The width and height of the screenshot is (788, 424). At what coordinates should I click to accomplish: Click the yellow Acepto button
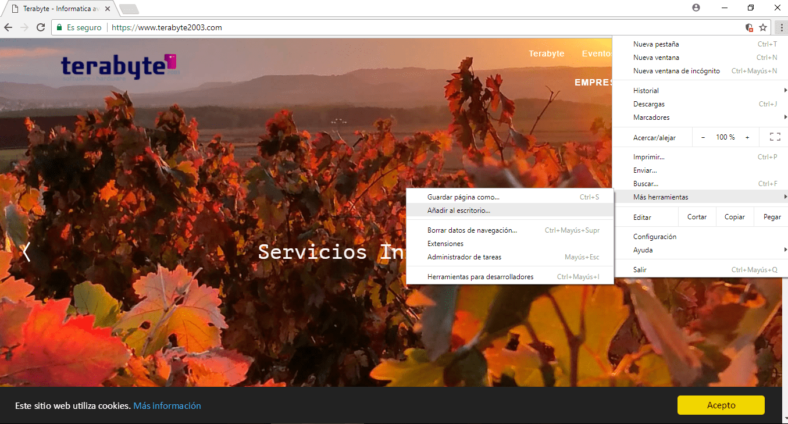721,405
